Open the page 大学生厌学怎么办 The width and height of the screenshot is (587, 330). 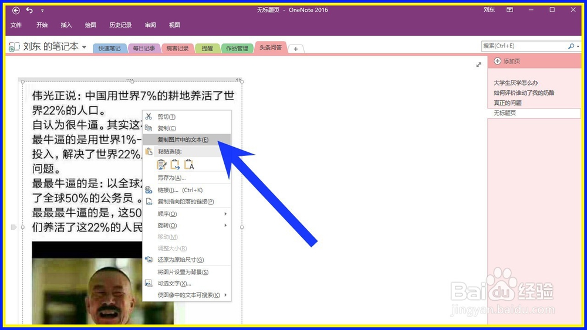[515, 83]
